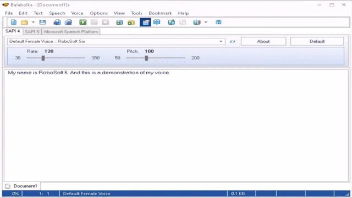
Task: Click the 0% progress status cell
Action: [13, 194]
